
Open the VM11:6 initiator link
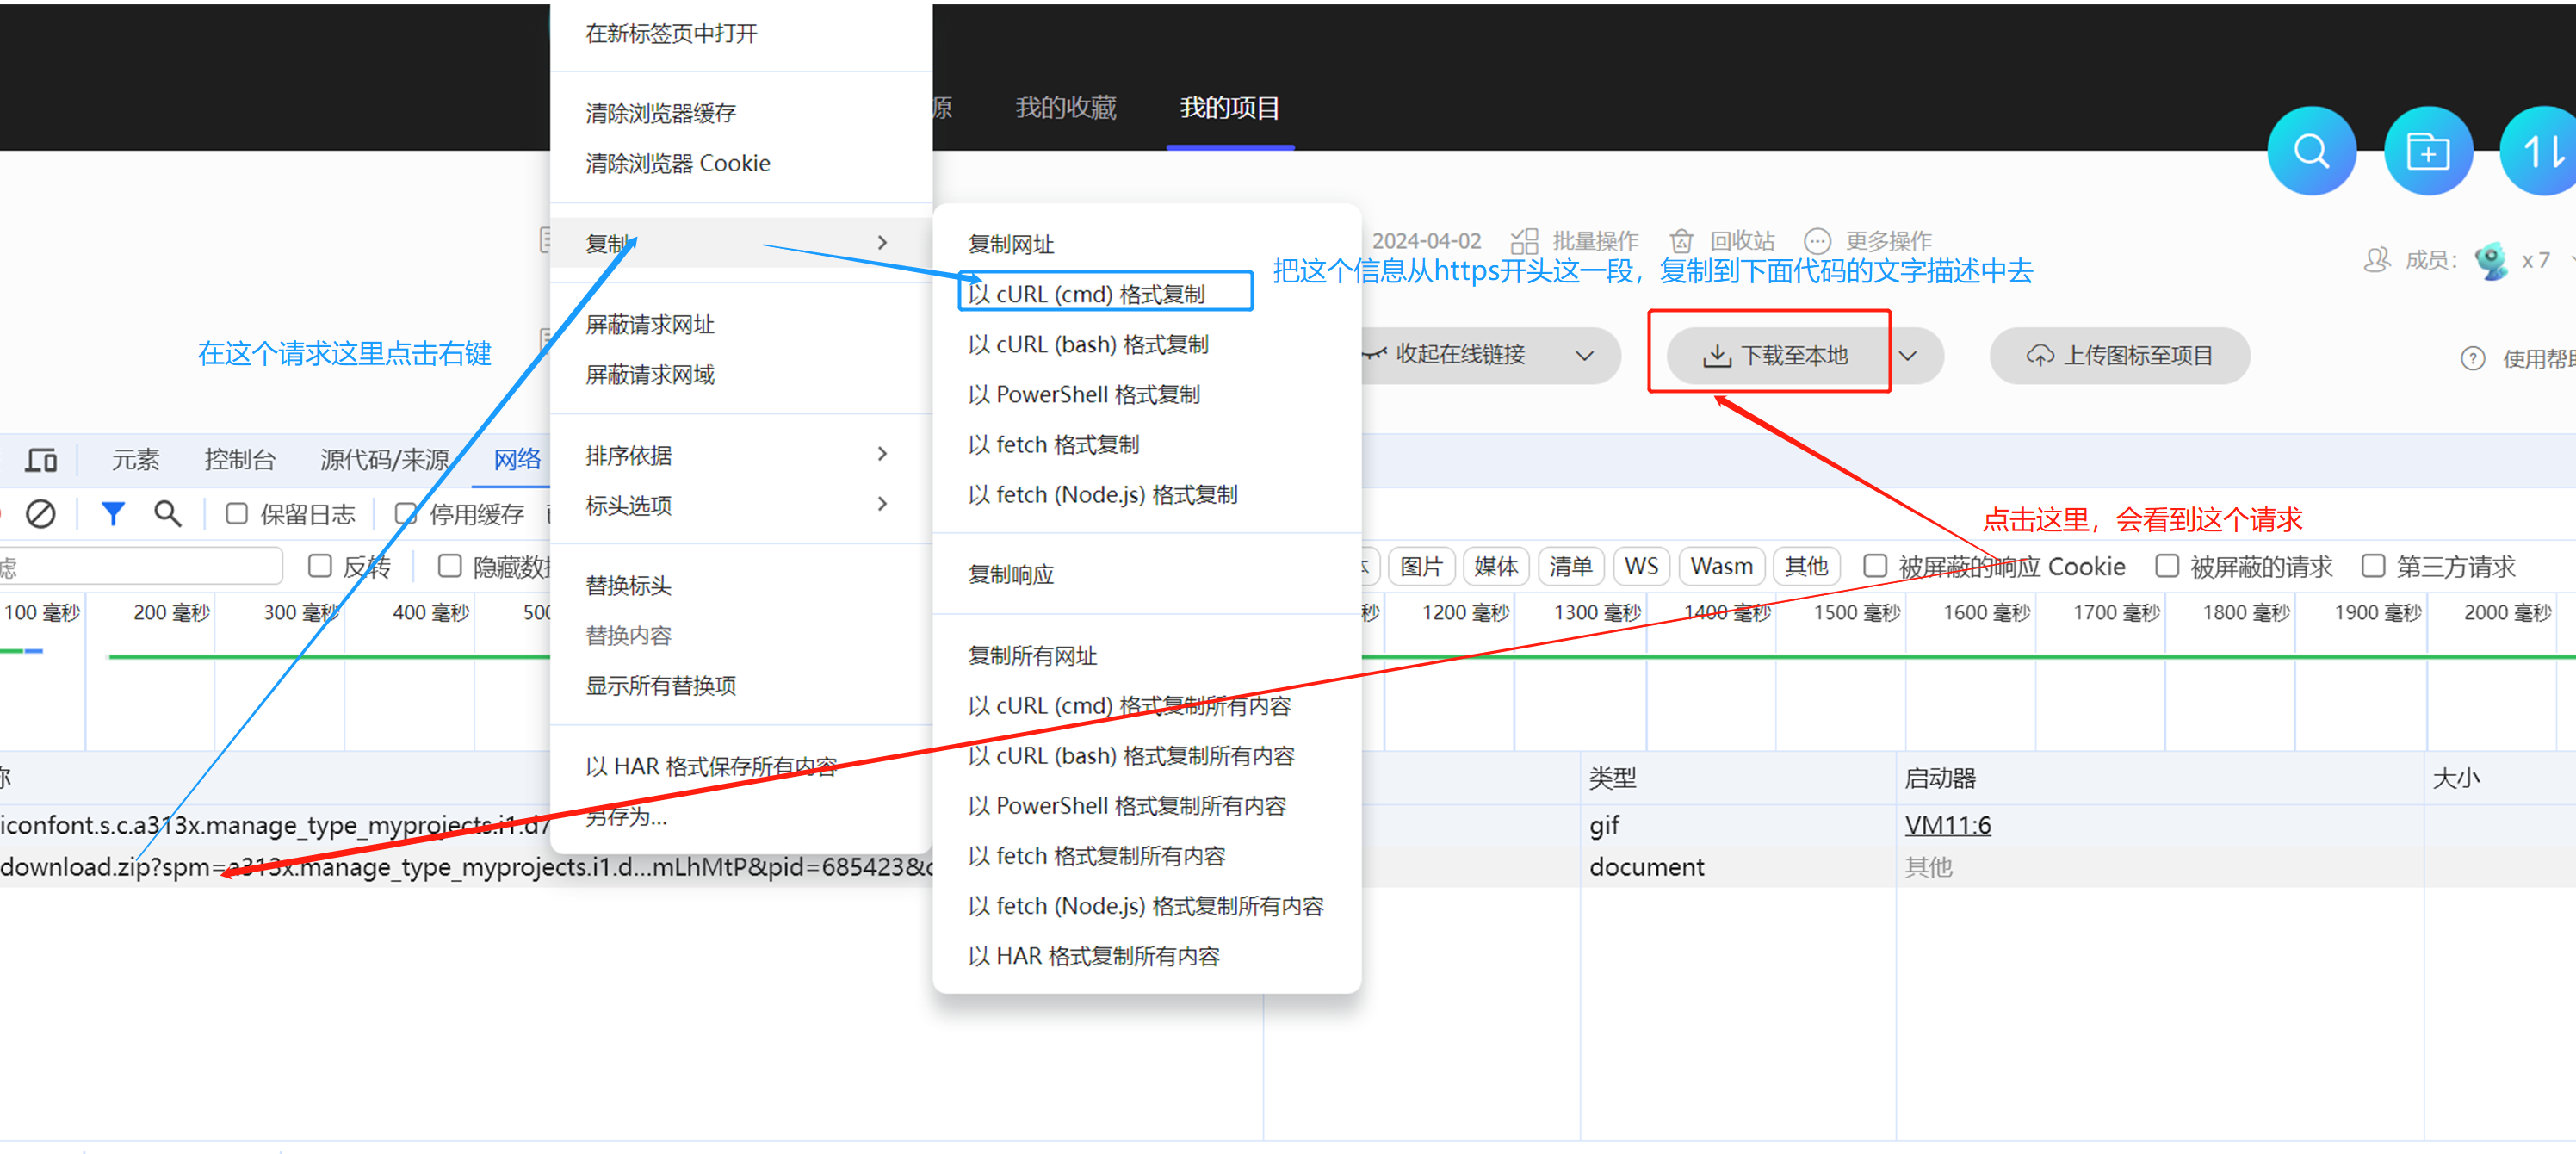point(1947,825)
